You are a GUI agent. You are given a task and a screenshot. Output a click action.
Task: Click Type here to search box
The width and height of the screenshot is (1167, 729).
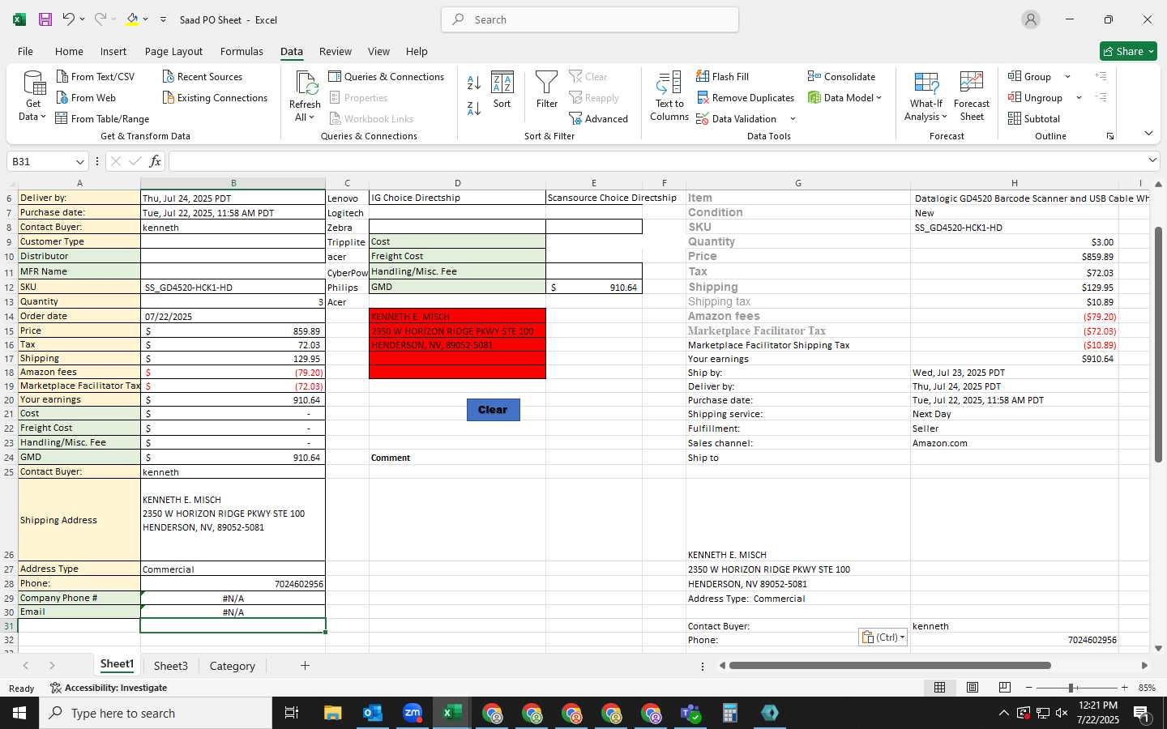(x=156, y=713)
